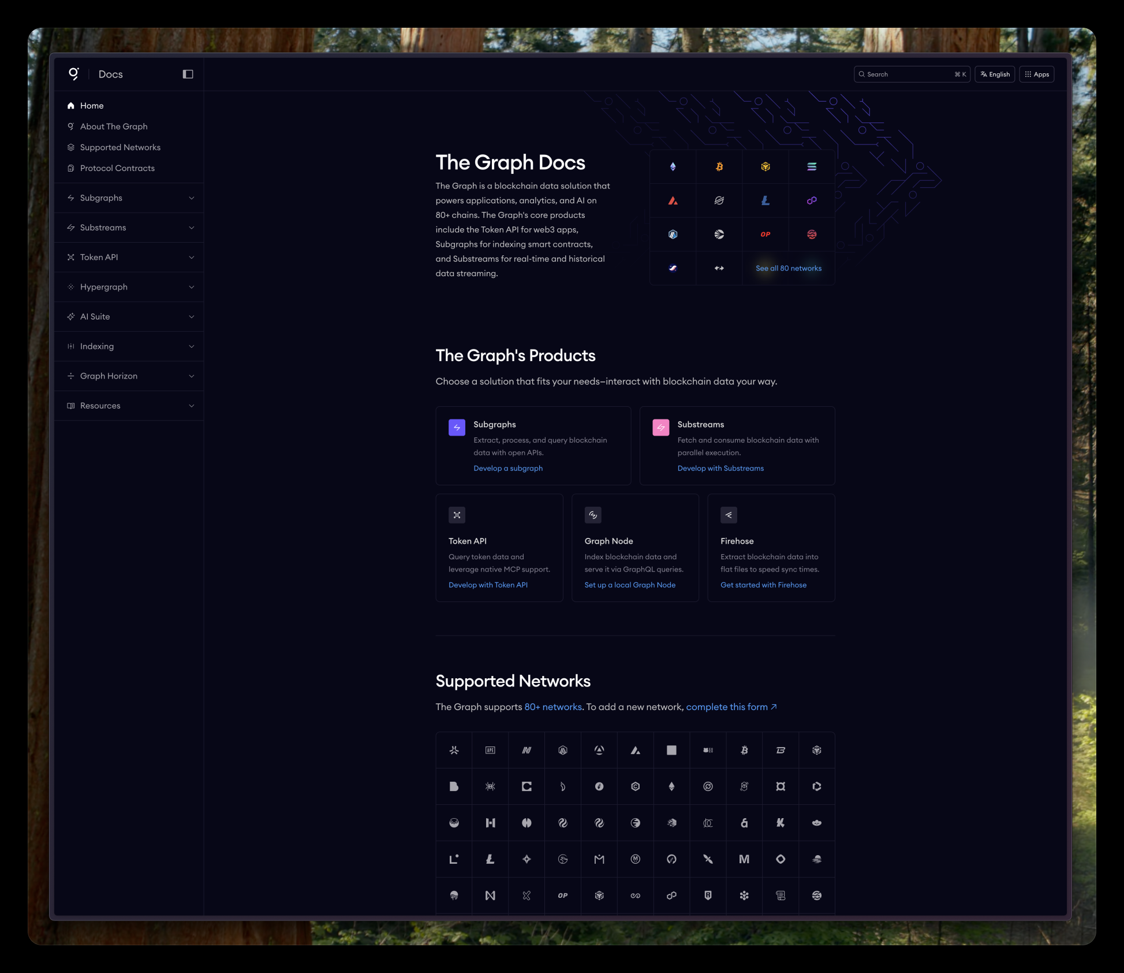Screen dimensions: 1124x973
Task: Click the Token API card icon
Action: [x=457, y=515]
